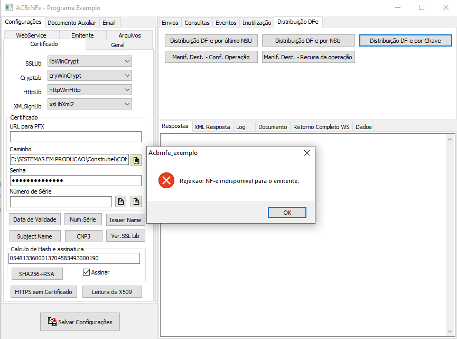Select the Arquivos tab

click(129, 35)
